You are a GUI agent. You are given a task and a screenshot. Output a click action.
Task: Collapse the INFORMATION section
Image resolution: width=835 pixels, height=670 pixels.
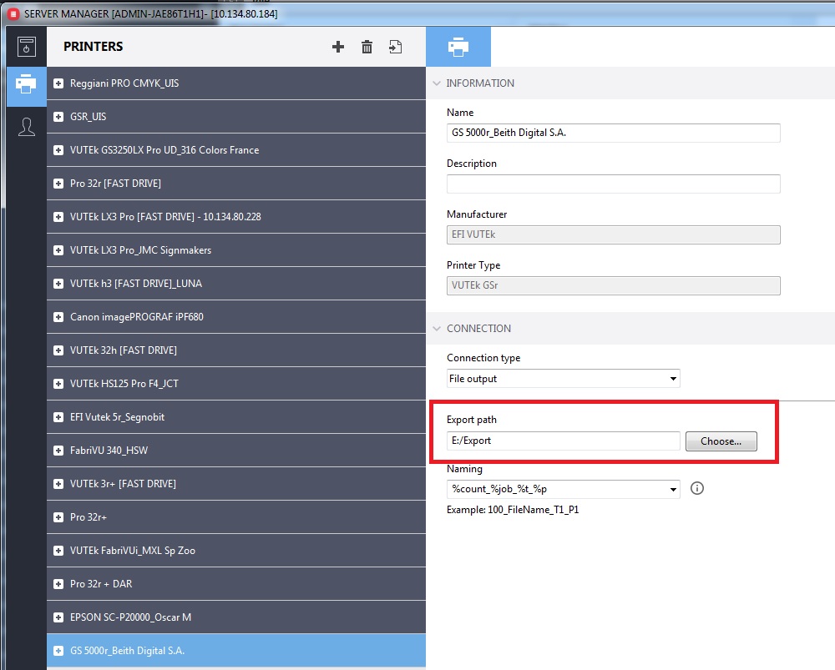437,83
